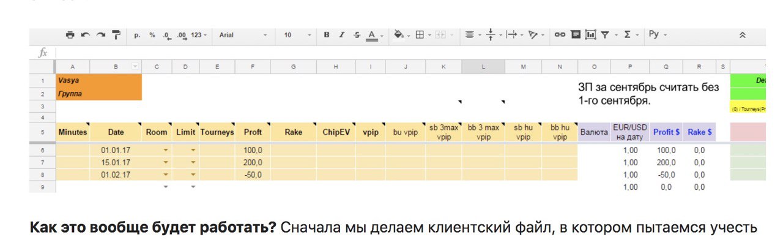Select row 5 header
The width and height of the screenshot is (783, 240).
(43, 132)
